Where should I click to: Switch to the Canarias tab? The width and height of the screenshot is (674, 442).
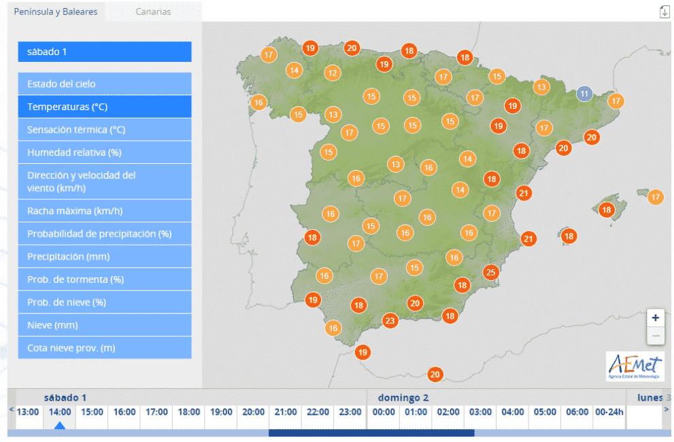point(153,12)
